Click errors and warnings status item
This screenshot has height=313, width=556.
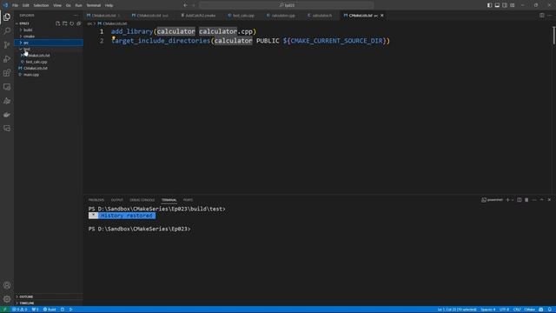tap(19, 310)
